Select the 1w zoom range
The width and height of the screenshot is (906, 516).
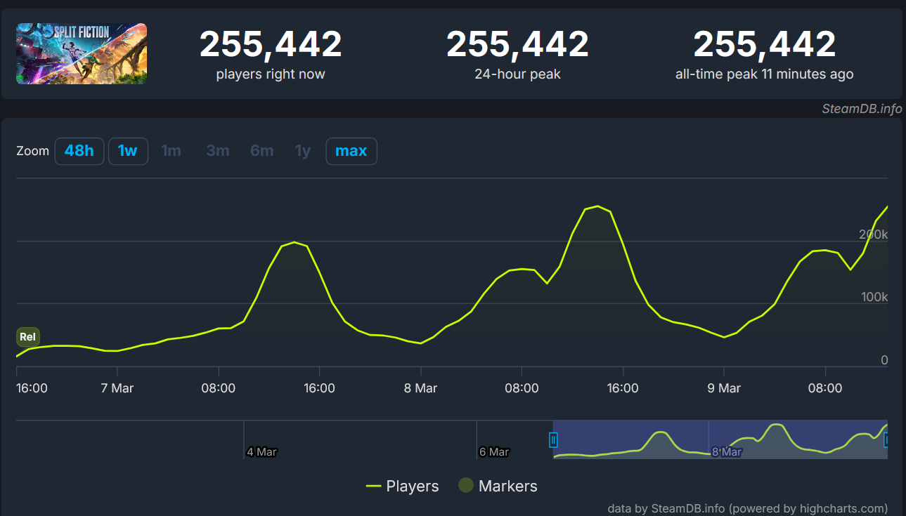coord(128,151)
